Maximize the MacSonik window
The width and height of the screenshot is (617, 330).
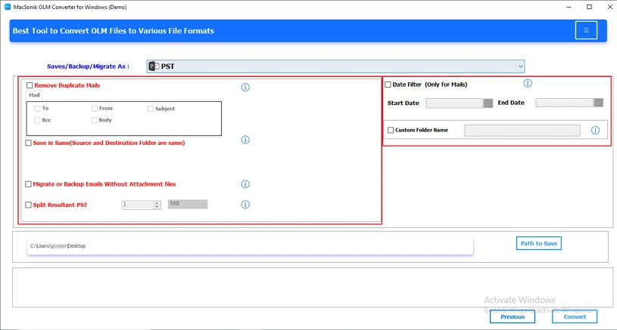click(x=589, y=7)
